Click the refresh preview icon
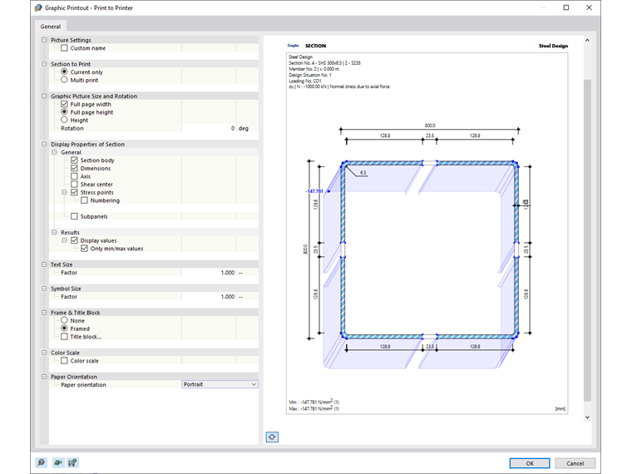The image size is (632, 474). pos(272,437)
